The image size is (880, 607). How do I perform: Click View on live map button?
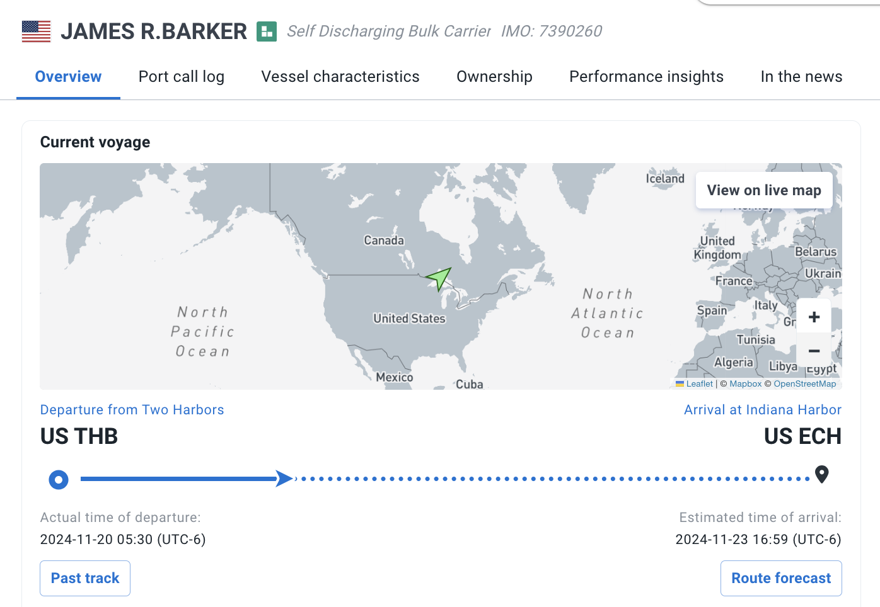pos(764,190)
